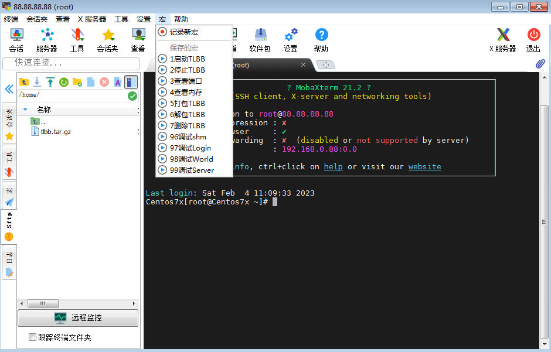Toggle the SFTP panel view mode icon
Viewport: 551px width, 352px height.
pyautogui.click(x=131, y=82)
